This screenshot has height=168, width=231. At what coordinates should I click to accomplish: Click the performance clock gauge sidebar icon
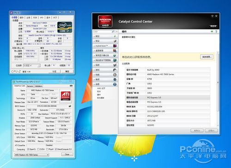click(115, 75)
